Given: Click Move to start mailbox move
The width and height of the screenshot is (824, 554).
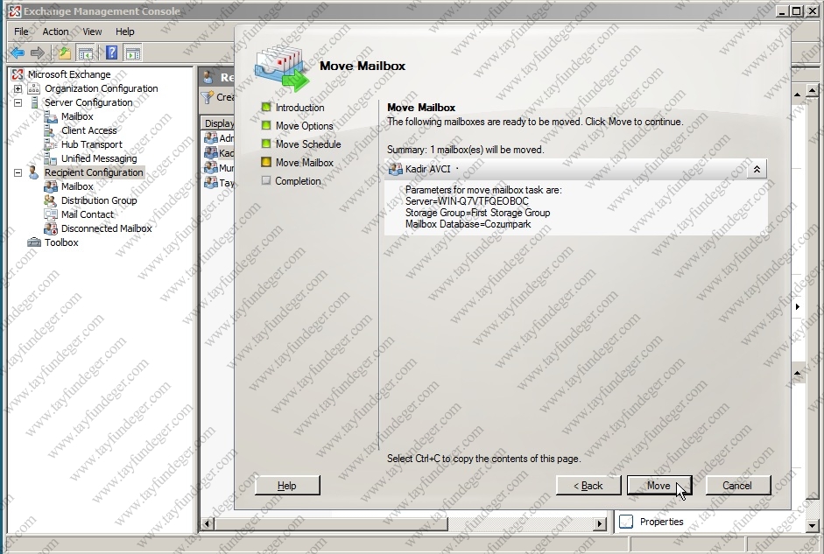Looking at the screenshot, I should (x=659, y=486).
